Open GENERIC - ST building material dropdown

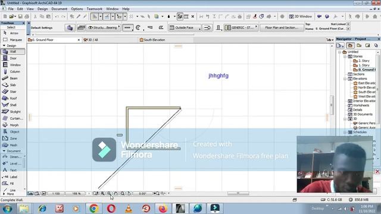tap(241, 28)
